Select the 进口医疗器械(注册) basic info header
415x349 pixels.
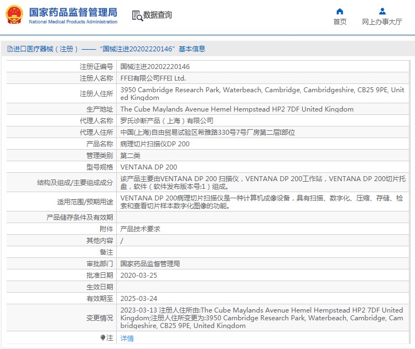tap(106, 49)
